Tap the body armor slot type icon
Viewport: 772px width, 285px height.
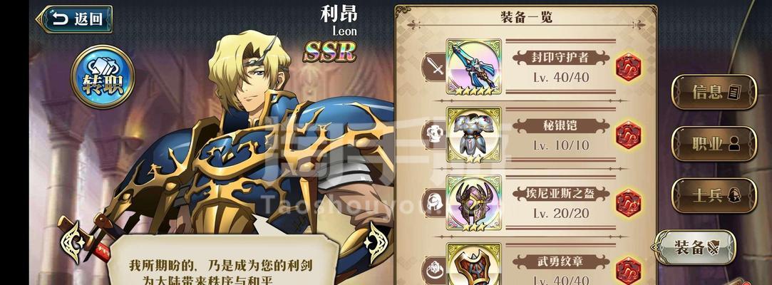tap(435, 134)
